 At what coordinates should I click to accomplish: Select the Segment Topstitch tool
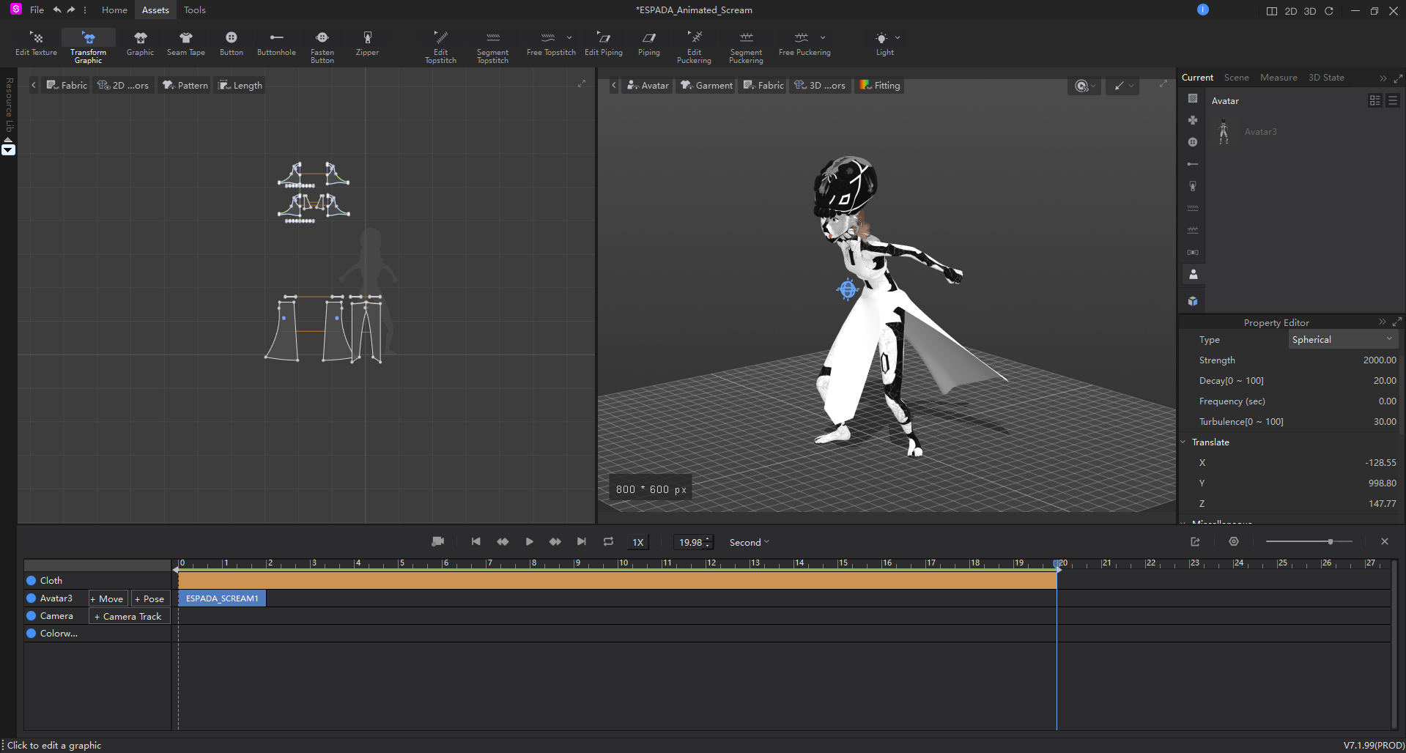[492, 47]
